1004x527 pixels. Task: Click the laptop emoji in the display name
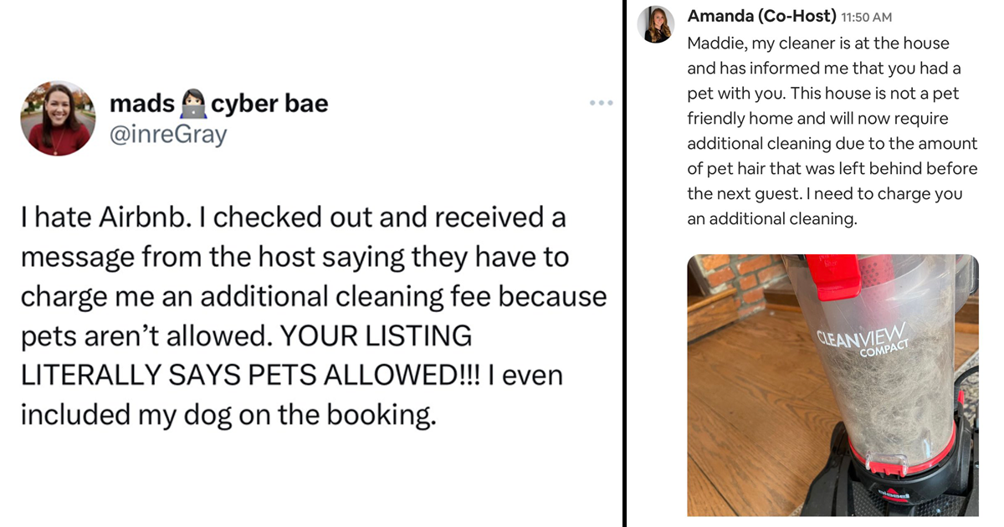click(193, 102)
